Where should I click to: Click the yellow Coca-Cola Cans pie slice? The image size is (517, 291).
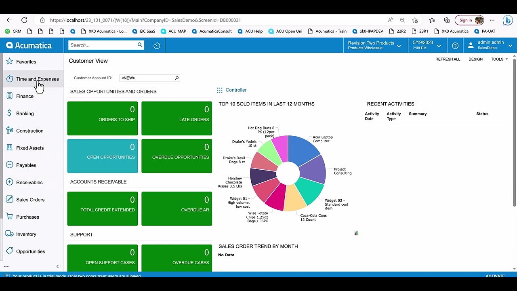point(294,199)
